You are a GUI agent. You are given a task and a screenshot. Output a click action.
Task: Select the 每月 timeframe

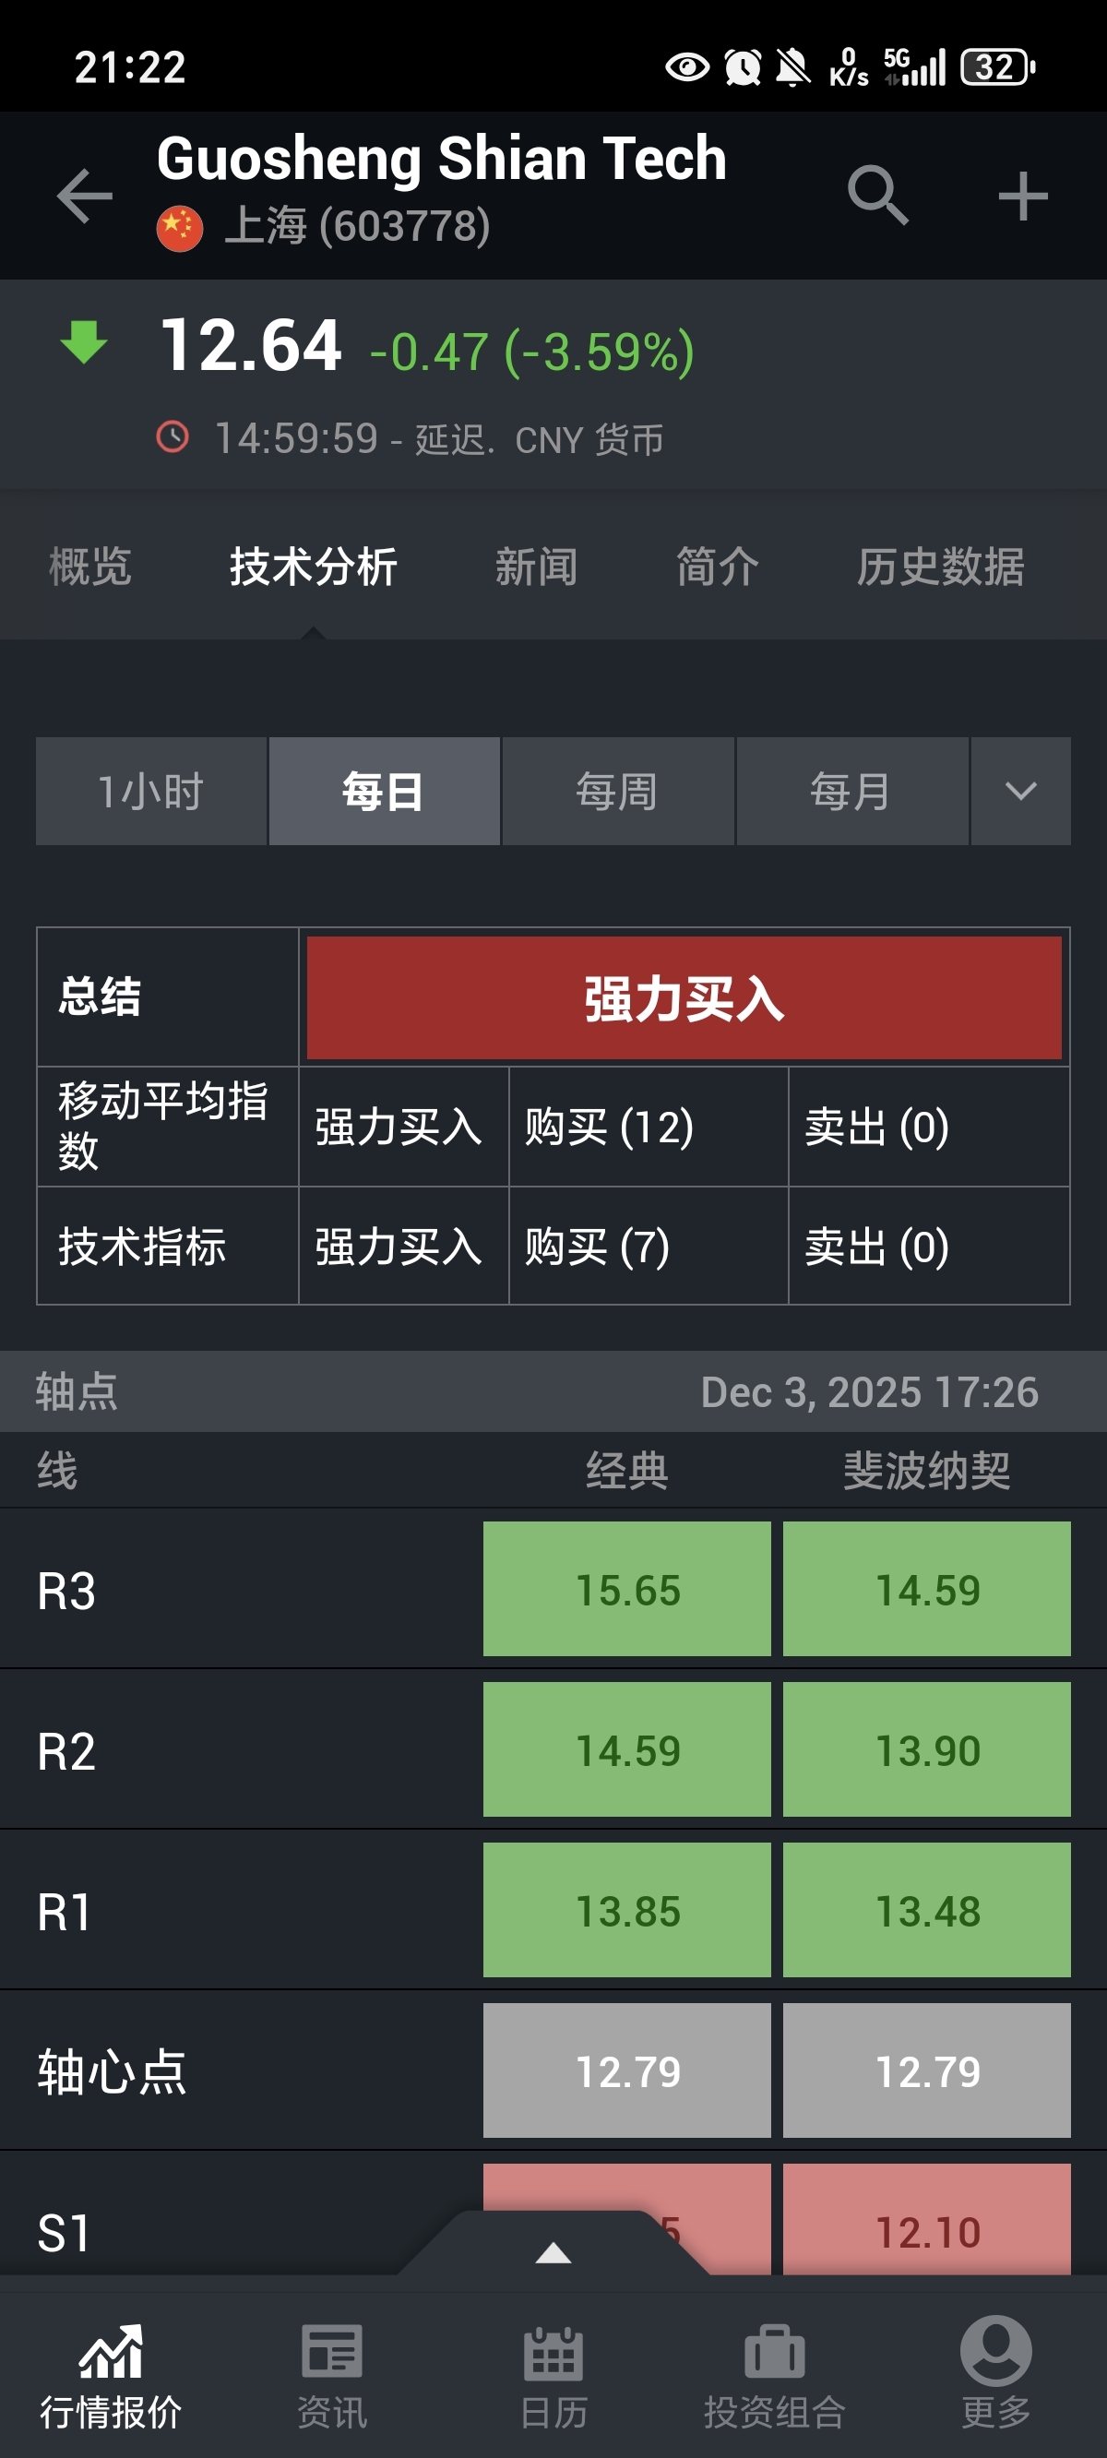[851, 791]
